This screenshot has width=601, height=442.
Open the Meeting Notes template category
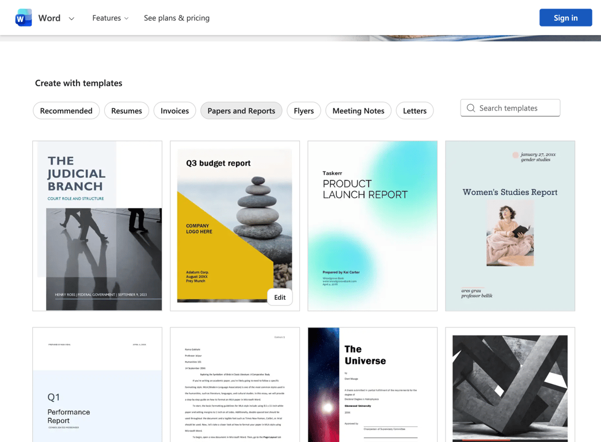[x=358, y=110]
